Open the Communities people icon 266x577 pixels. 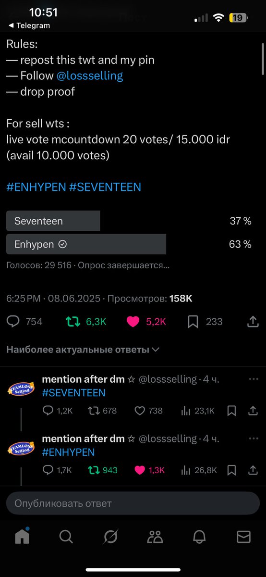pyautogui.click(x=155, y=536)
